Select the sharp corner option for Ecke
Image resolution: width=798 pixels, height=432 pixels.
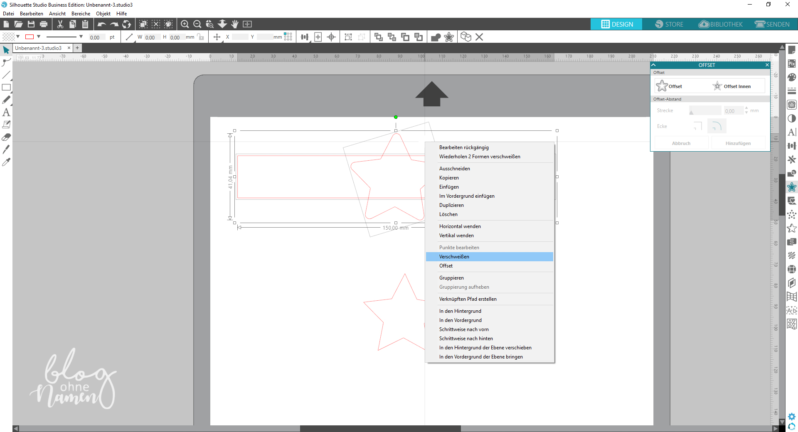(x=698, y=126)
